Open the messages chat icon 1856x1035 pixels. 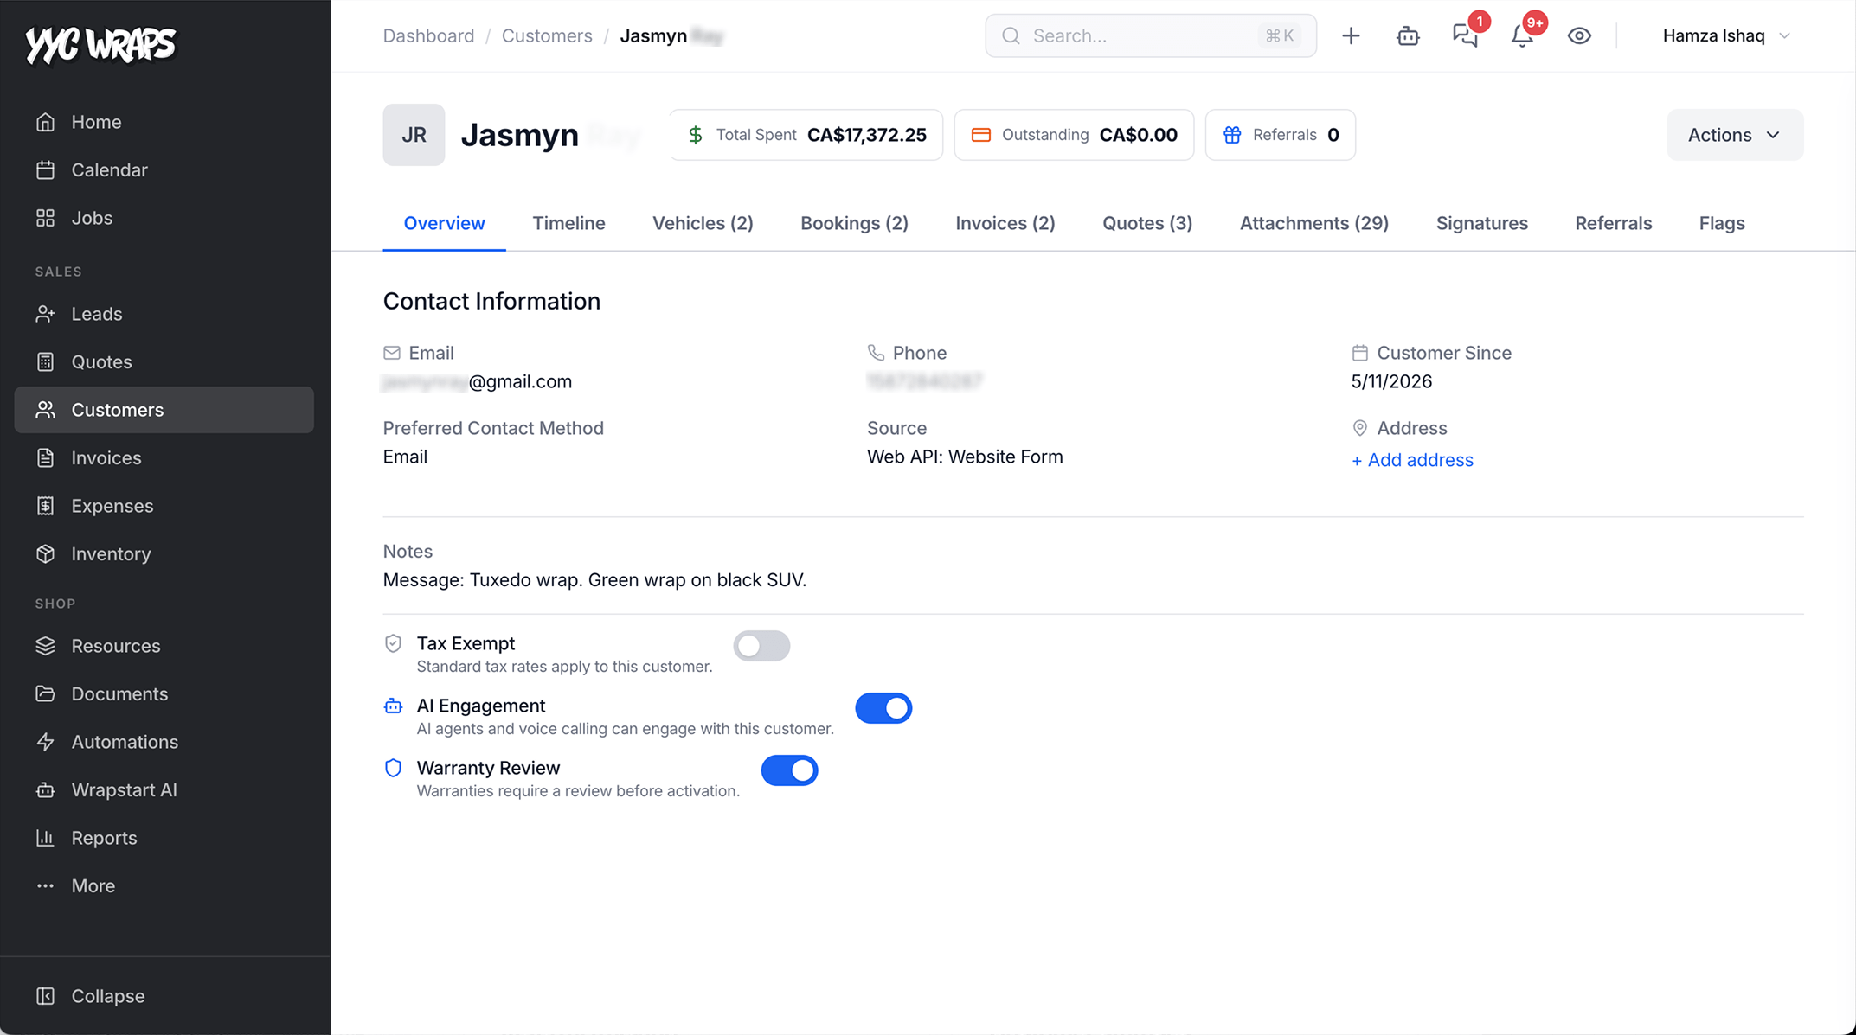click(x=1465, y=35)
